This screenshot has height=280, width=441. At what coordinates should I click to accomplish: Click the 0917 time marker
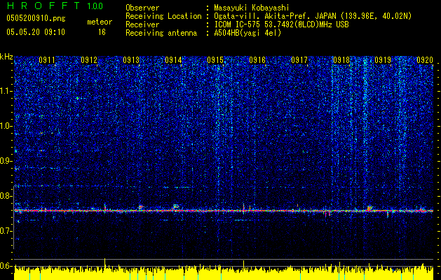299,60
